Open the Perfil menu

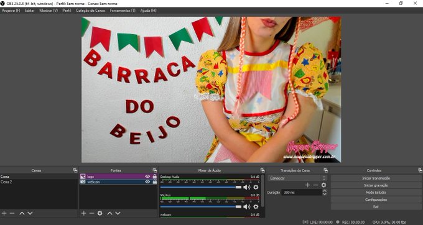tap(67, 10)
